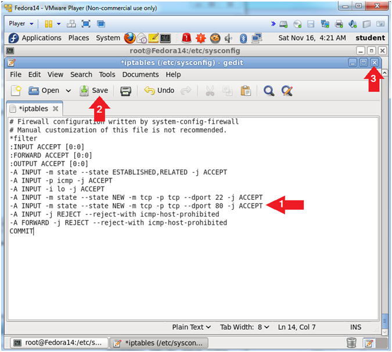Click the orange update burst panel icon

coord(201,38)
